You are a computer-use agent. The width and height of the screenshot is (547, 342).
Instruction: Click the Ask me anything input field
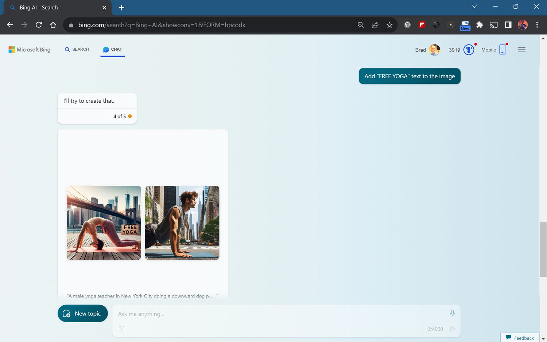coord(277,314)
